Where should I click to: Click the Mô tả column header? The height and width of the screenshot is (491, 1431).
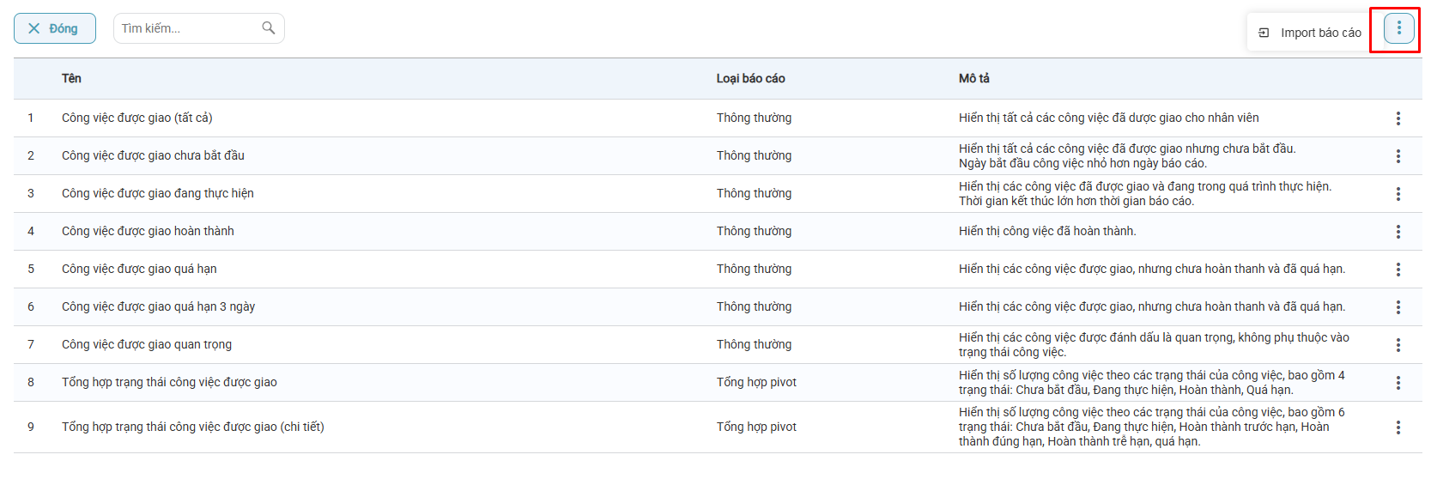point(973,78)
